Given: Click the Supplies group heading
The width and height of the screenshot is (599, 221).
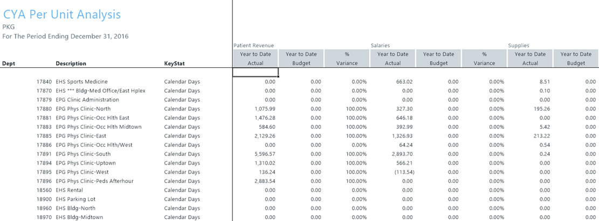Looking at the screenshot, I should (x=518, y=46).
